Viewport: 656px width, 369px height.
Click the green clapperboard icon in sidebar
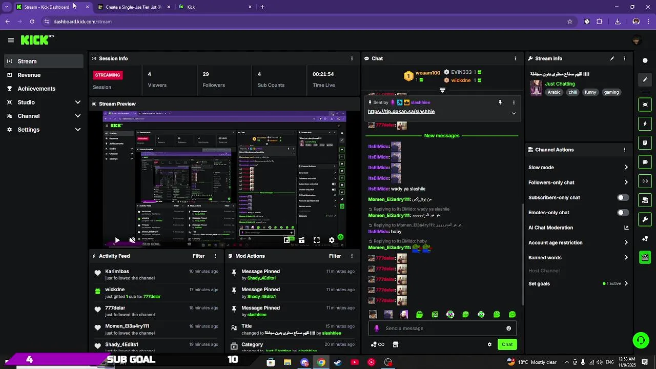[645, 257]
